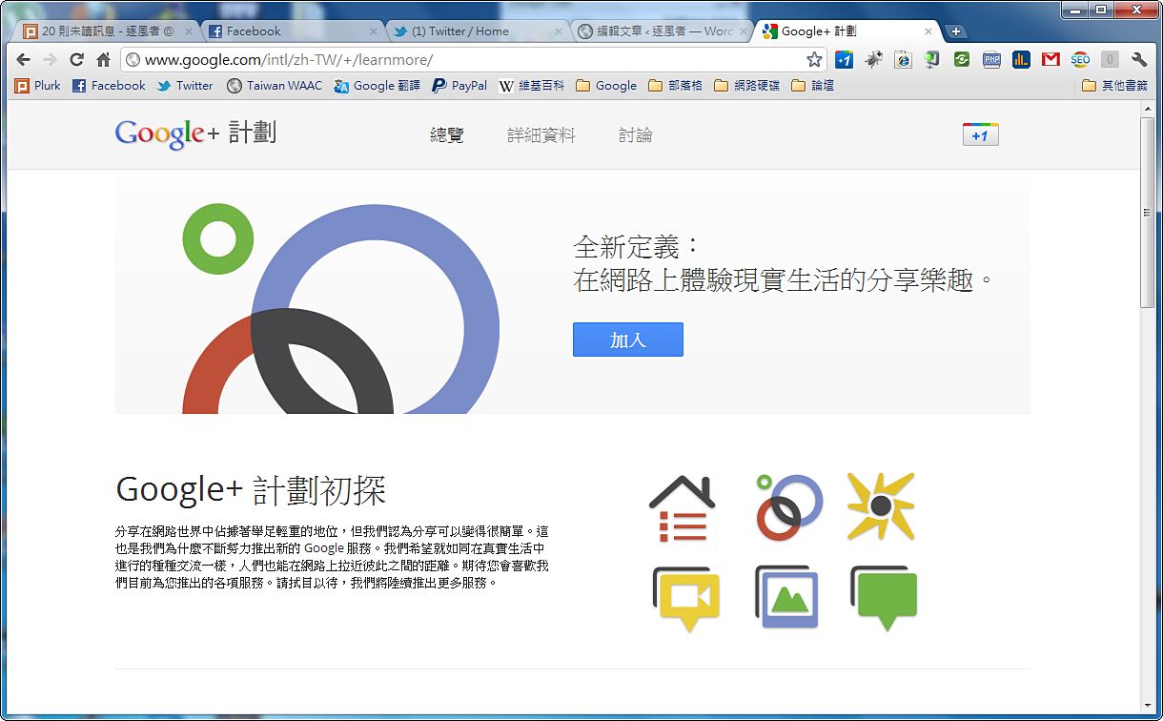Viewport: 1163px width, 721px height.
Task: Open the PayPal bookmark
Action: point(459,85)
